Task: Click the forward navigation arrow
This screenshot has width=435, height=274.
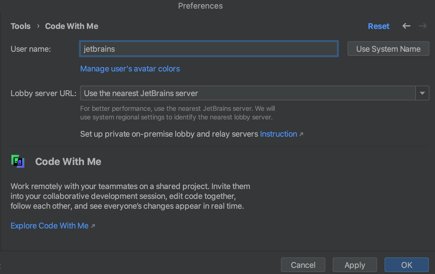Action: [x=423, y=26]
